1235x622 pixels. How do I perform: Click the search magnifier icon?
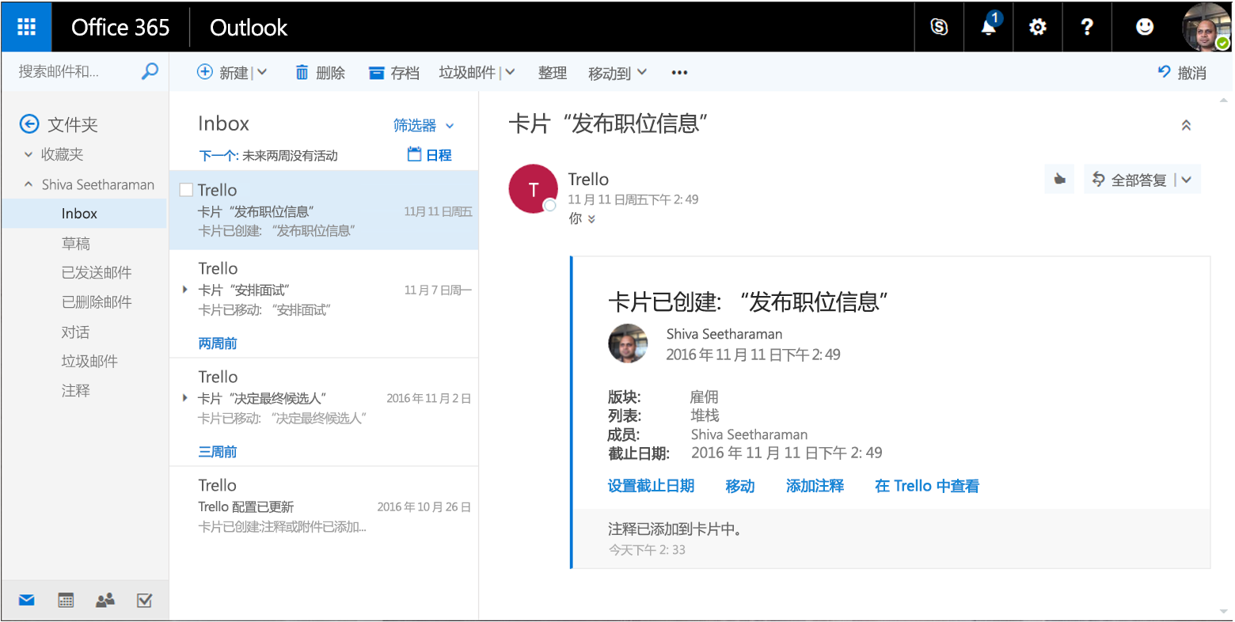(150, 71)
